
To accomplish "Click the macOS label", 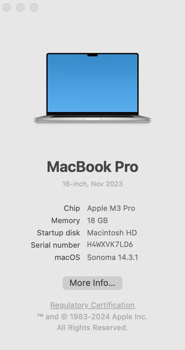I will 67,257.
